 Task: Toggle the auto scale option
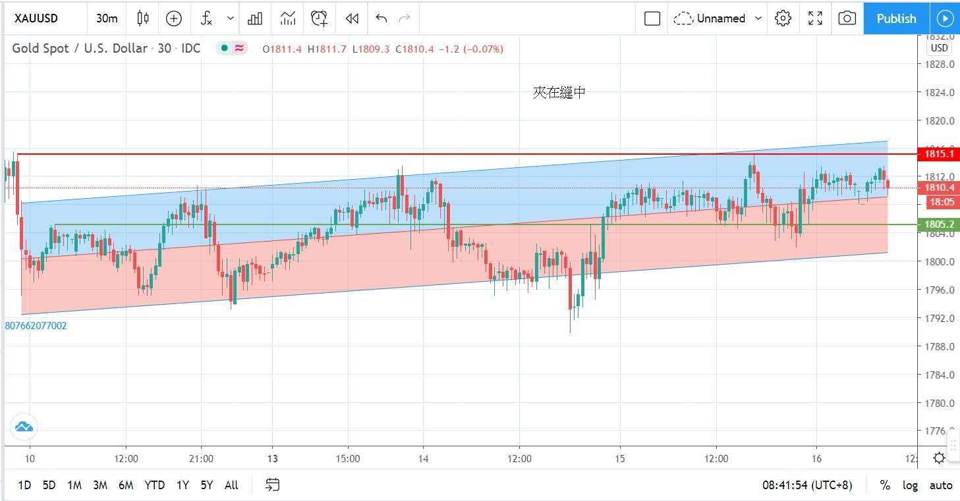940,485
